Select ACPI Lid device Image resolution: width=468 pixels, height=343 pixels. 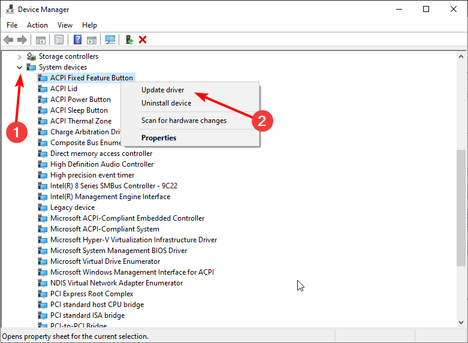point(64,89)
